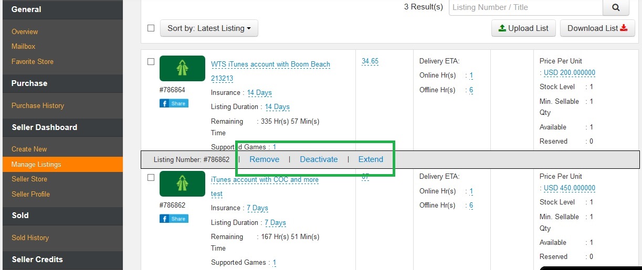Click the Listing Number: #786862 label

click(192, 159)
